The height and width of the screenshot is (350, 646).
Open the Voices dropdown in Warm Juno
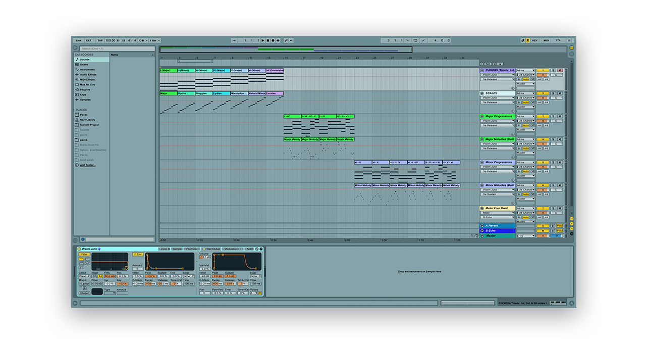click(254, 293)
